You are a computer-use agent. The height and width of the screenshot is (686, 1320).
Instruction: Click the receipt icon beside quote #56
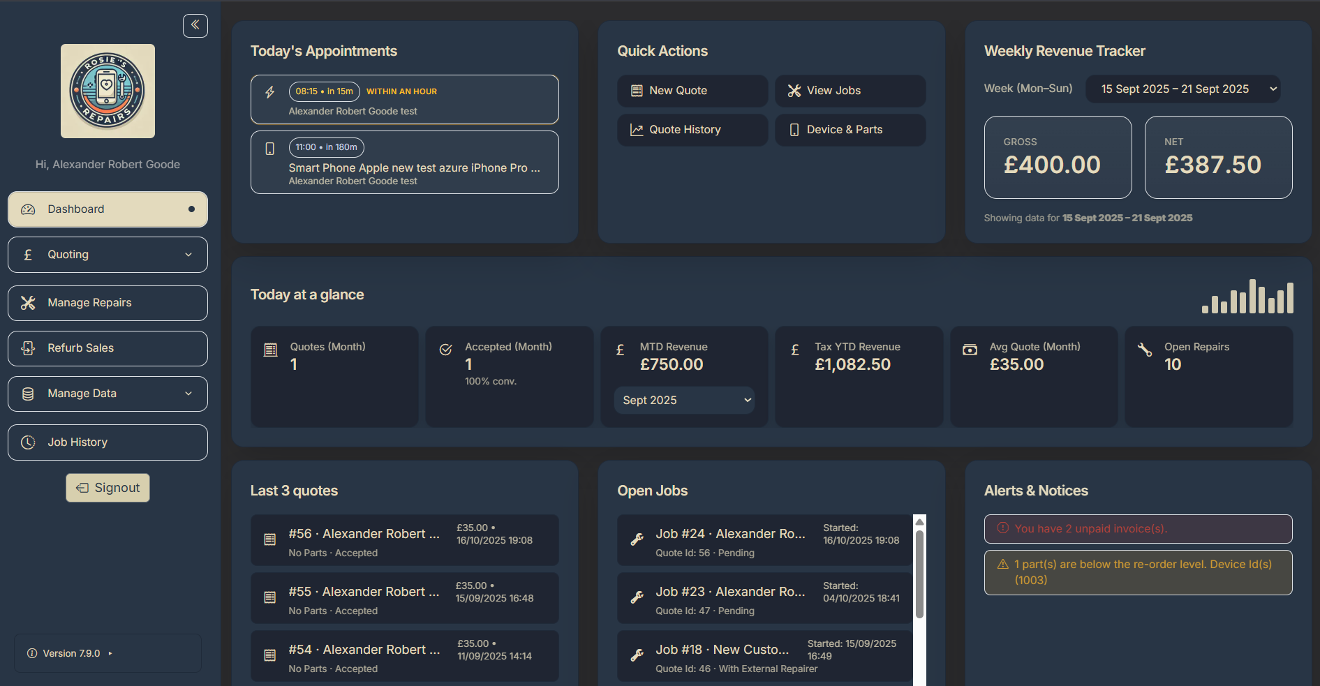click(x=269, y=539)
